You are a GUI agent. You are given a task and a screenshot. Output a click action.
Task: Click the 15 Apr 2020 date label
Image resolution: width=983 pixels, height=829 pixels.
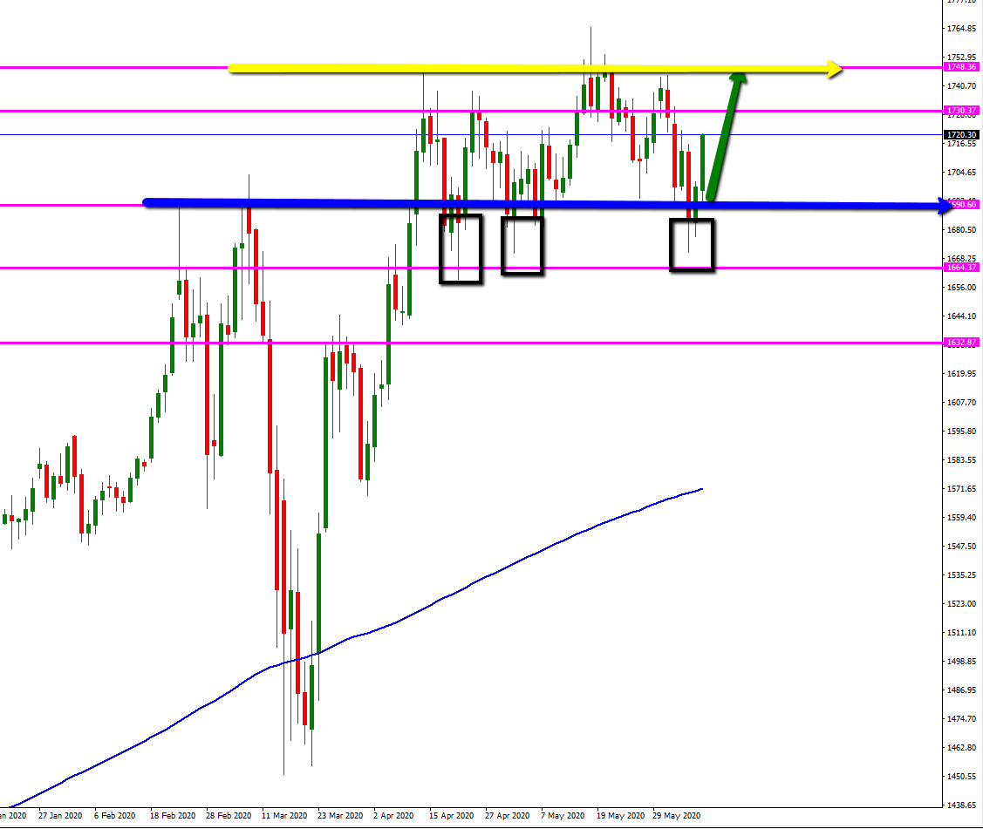point(452,816)
